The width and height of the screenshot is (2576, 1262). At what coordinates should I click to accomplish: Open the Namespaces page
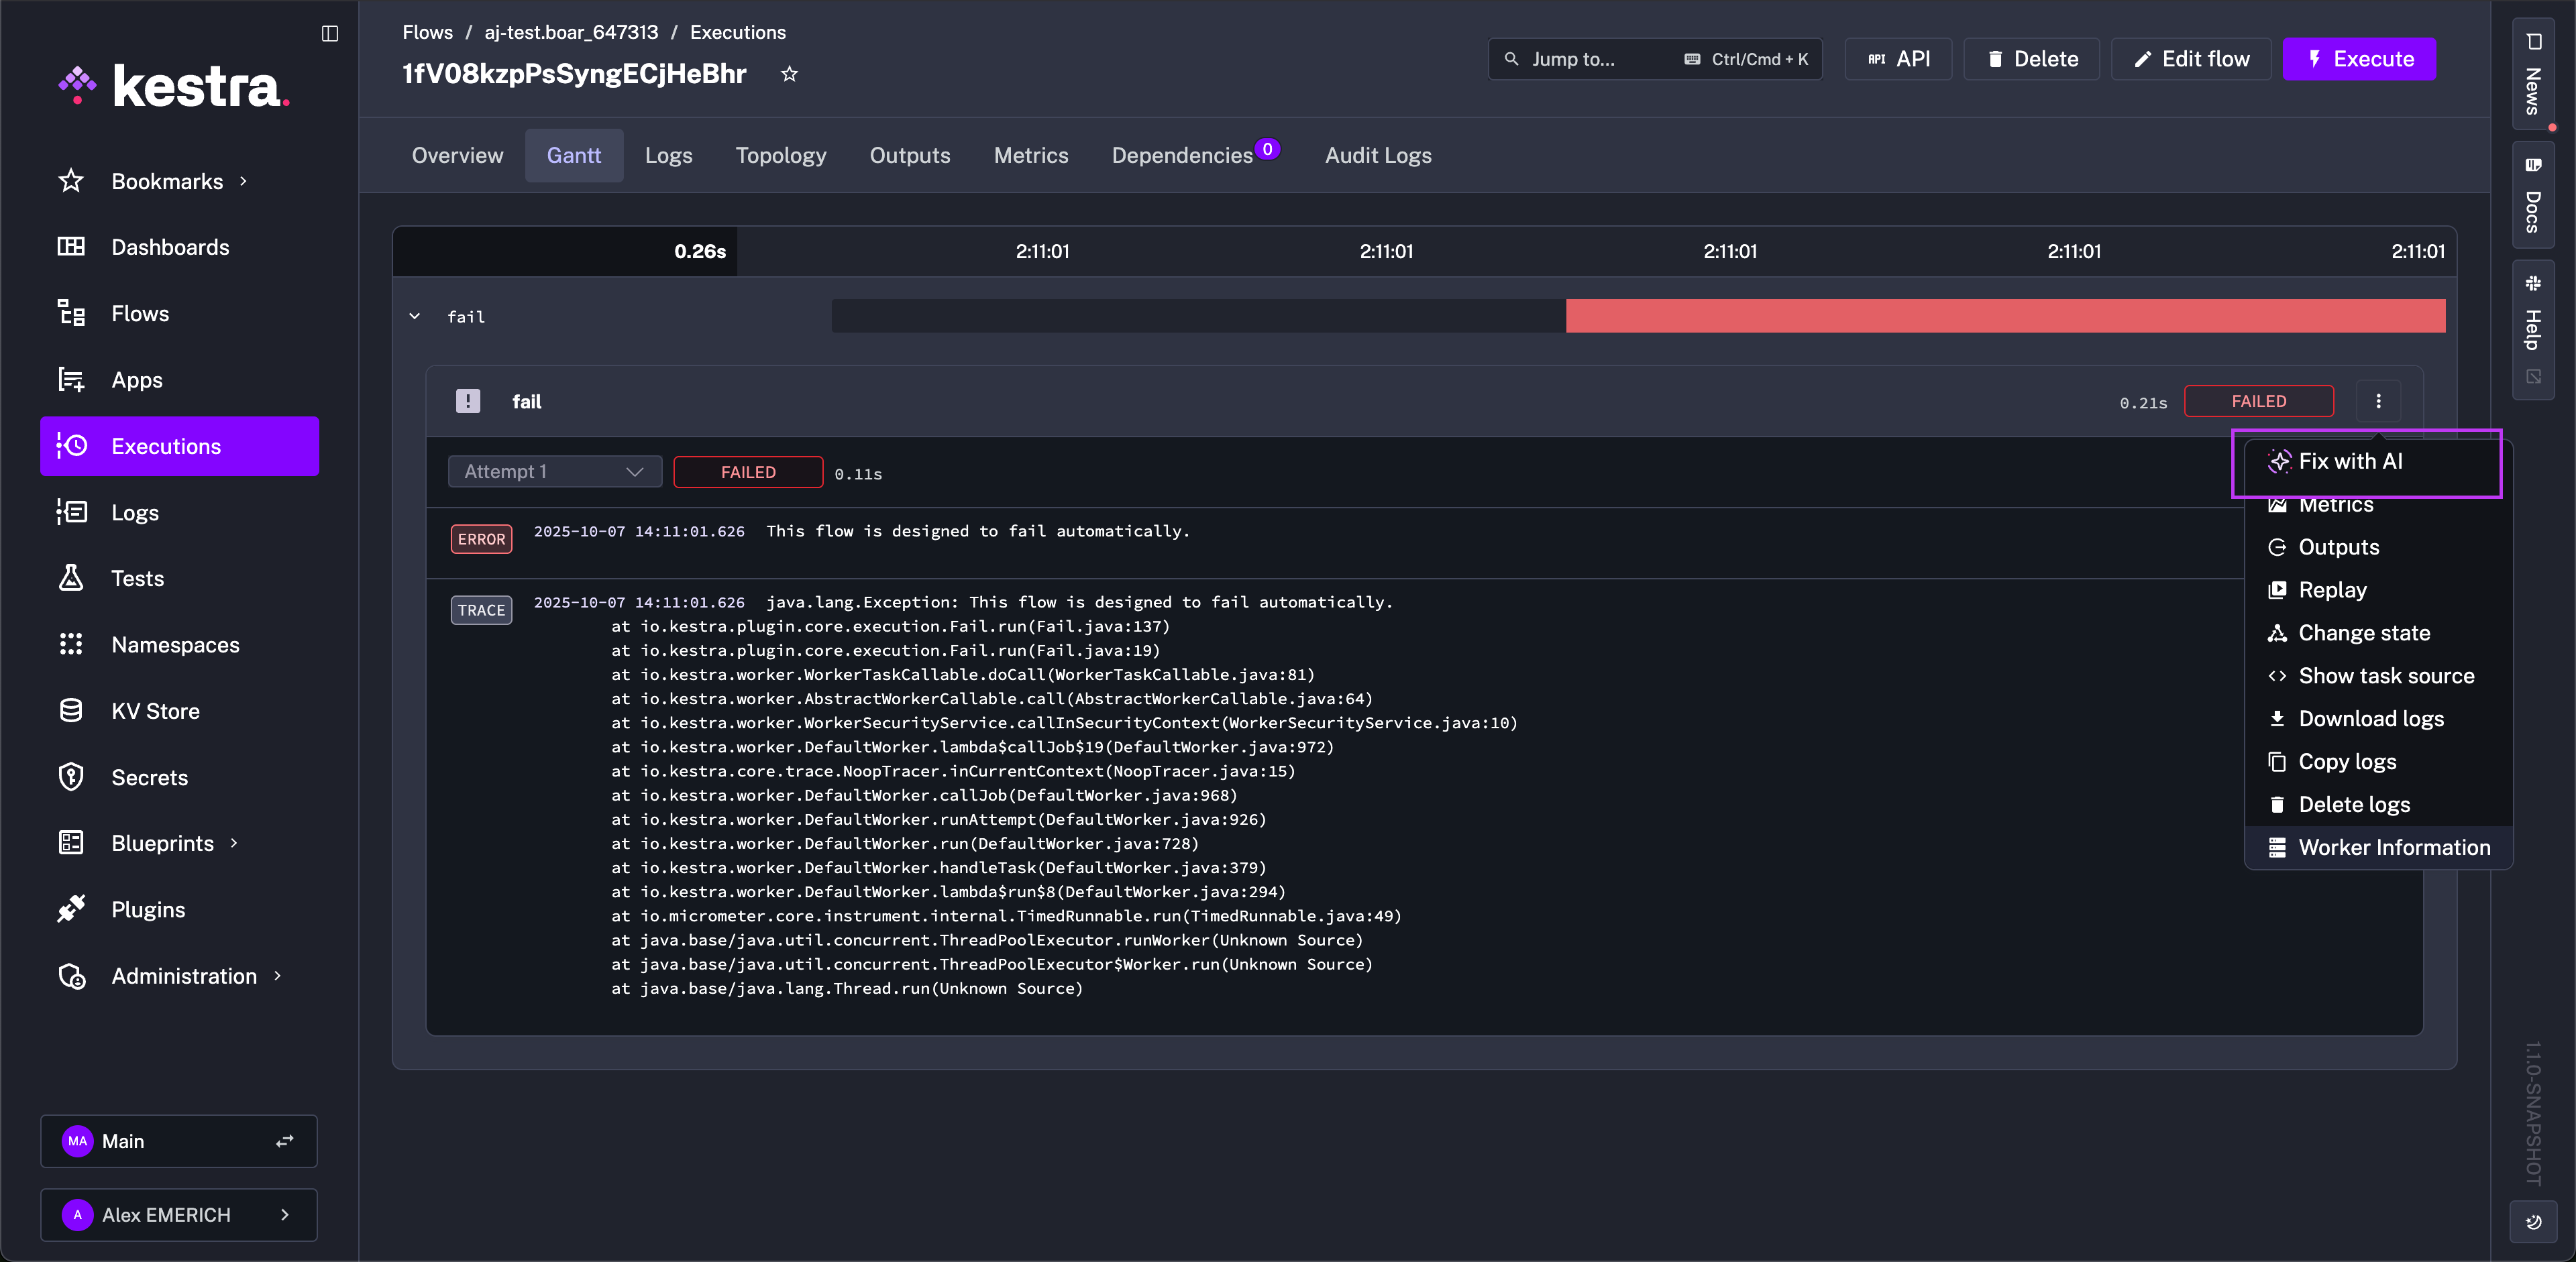(175, 644)
